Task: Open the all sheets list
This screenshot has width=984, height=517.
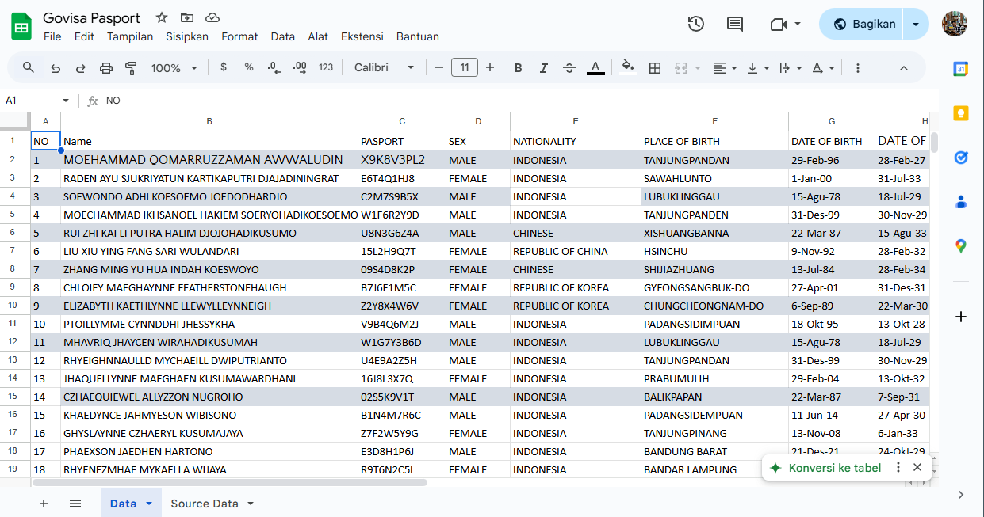Action: 75,504
